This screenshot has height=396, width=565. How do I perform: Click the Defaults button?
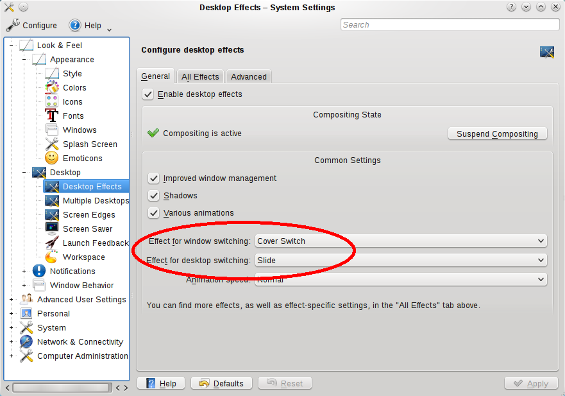pyautogui.click(x=221, y=383)
